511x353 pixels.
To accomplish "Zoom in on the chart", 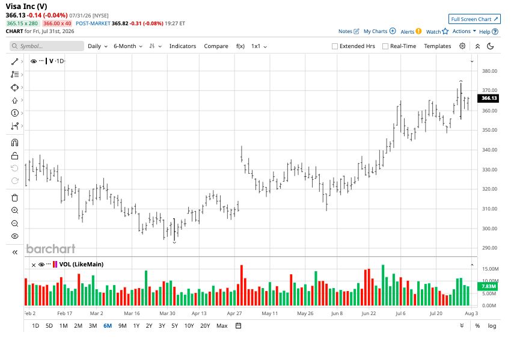I will click(x=14, y=210).
